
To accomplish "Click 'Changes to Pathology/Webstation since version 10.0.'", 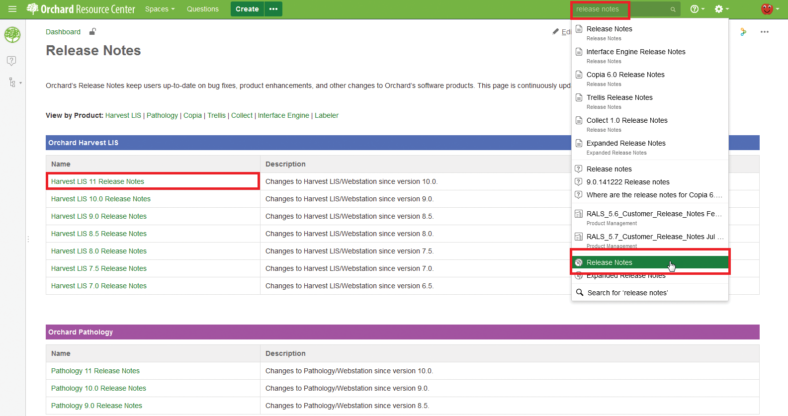I will coord(350,371).
